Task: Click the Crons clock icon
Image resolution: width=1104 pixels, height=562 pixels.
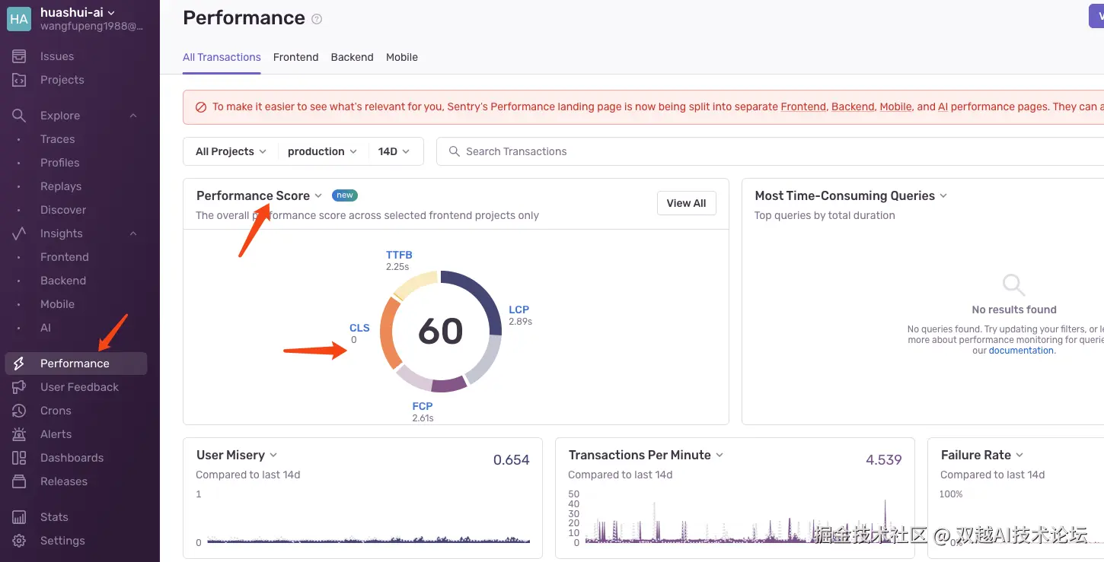Action: pos(19,411)
